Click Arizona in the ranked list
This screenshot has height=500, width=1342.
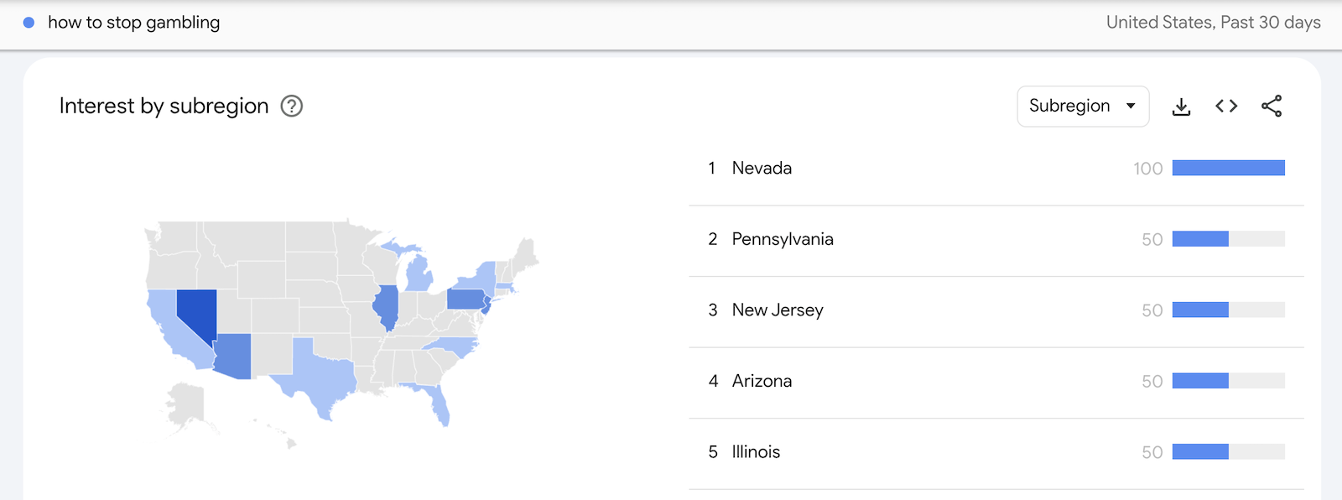point(762,381)
